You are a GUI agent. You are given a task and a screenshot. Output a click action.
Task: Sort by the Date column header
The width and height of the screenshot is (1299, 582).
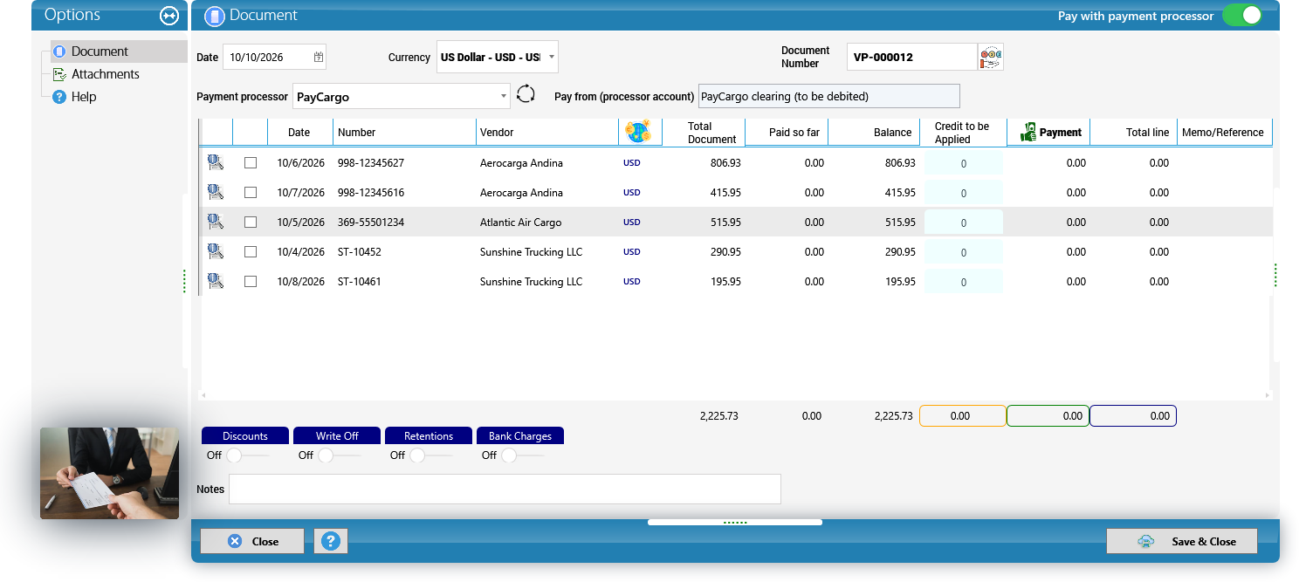click(299, 133)
